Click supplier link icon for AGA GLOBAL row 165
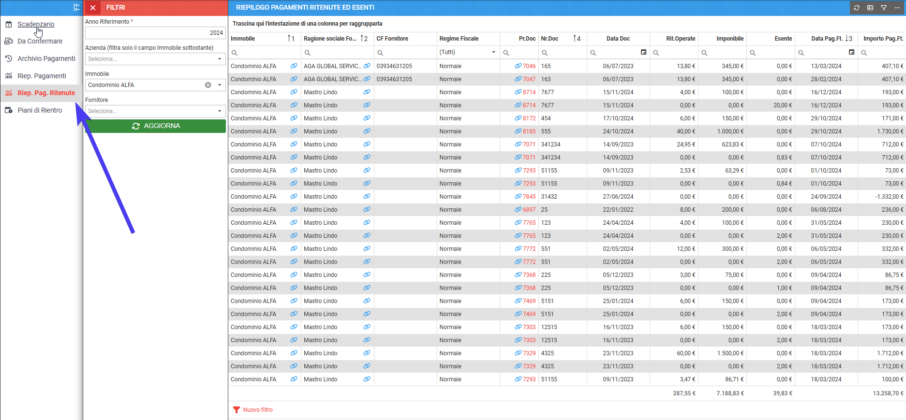Screen dimensions: 906x420 [367, 66]
